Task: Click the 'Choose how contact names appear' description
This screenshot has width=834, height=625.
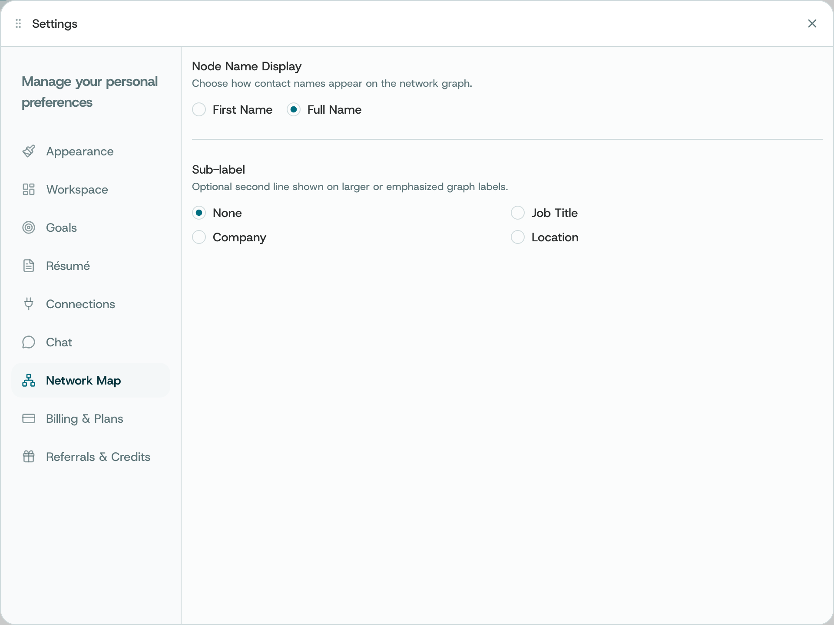Action: pos(332,83)
